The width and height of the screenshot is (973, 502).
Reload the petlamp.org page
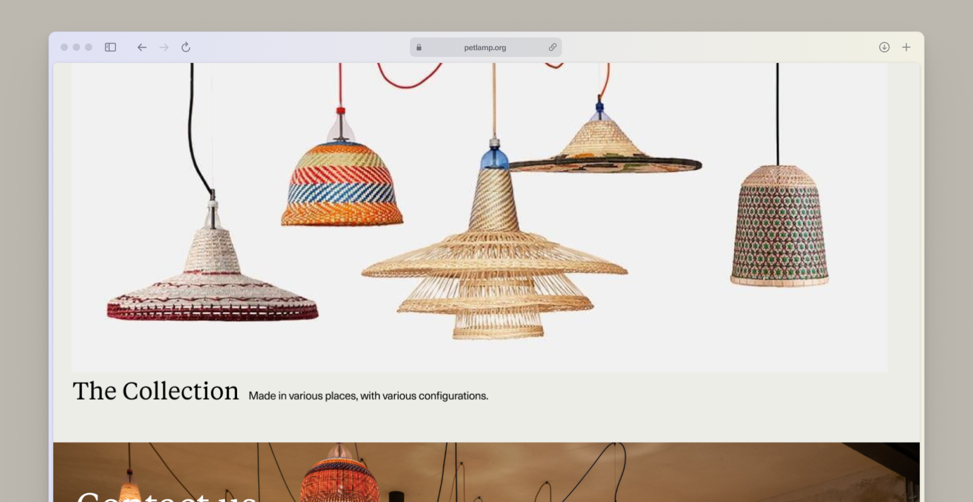[185, 47]
